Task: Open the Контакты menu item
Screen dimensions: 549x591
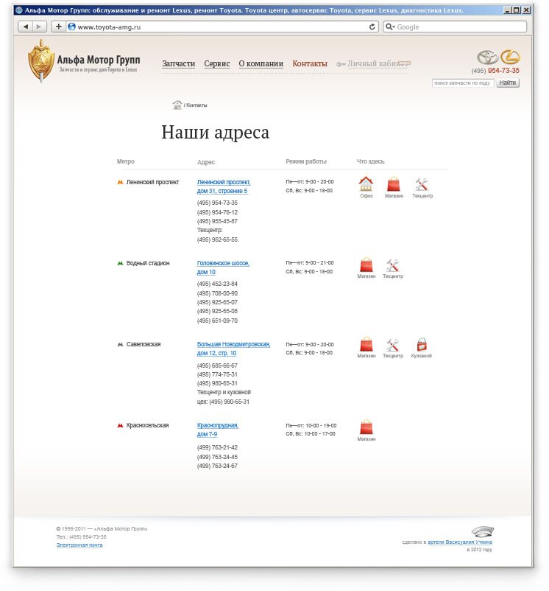Action: tap(310, 63)
